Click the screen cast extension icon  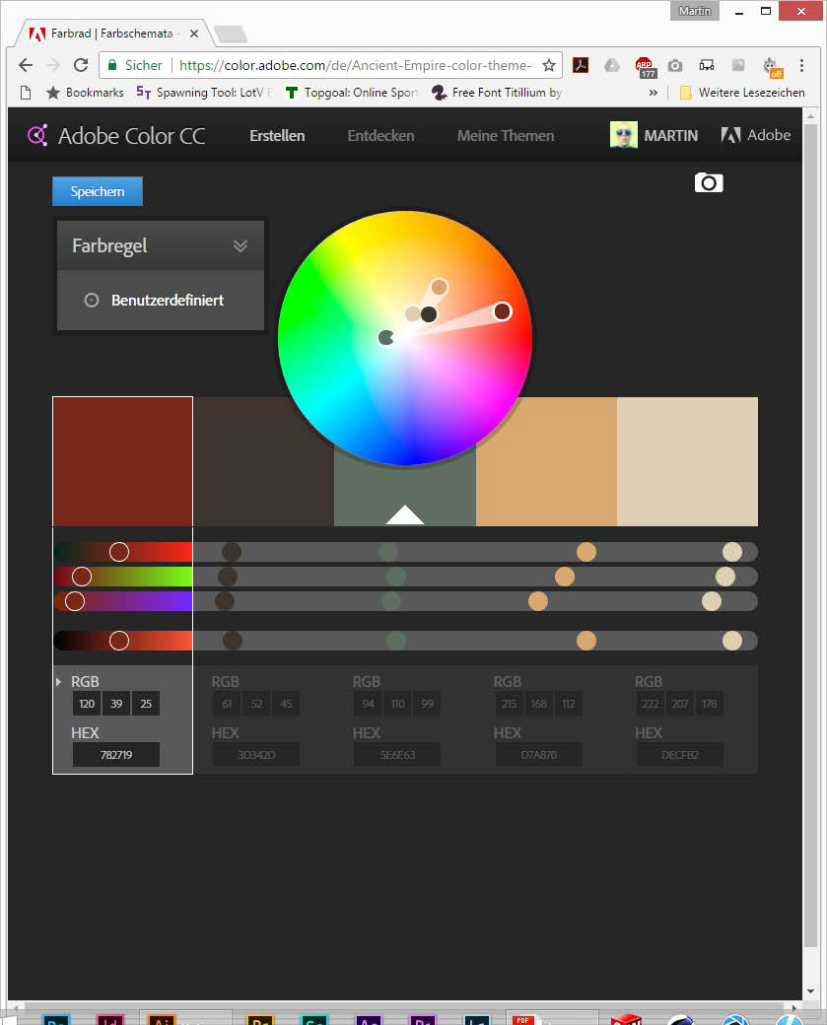coord(706,65)
